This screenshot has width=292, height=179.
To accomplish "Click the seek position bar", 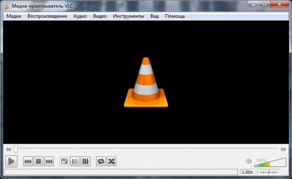I will coord(146,148).
